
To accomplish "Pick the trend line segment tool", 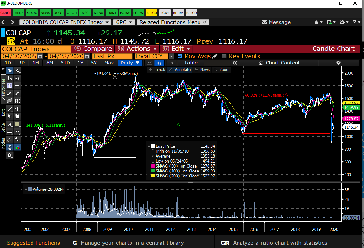I will pyautogui.click(x=10, y=93).
